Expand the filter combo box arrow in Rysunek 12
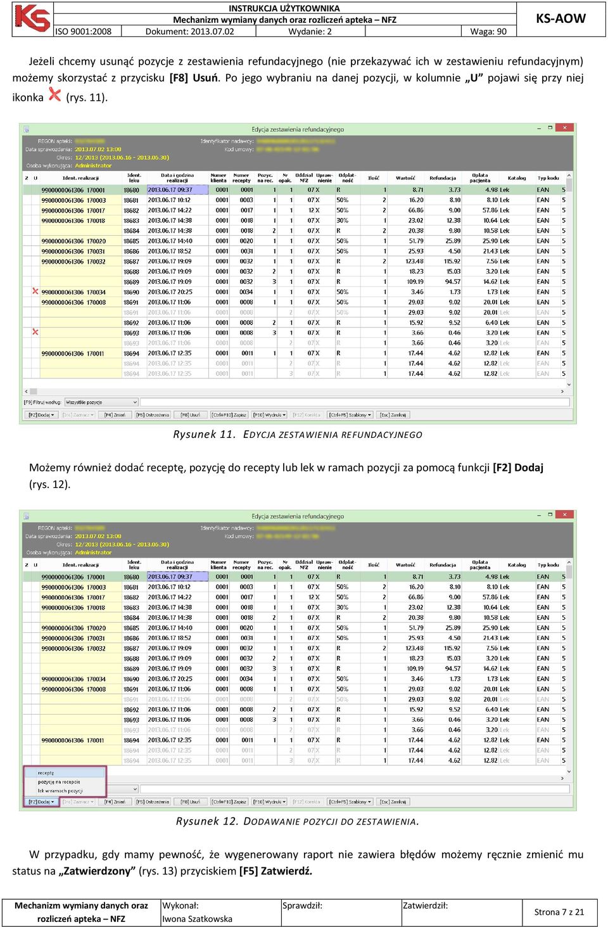Screen dimensions: 608x927 pyautogui.click(x=135, y=789)
